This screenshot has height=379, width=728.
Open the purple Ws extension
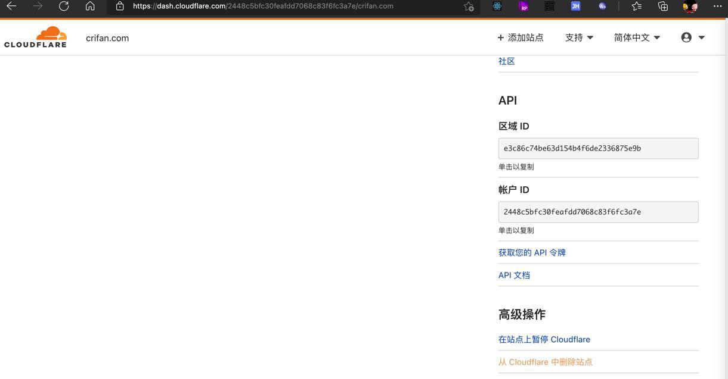pos(602,6)
